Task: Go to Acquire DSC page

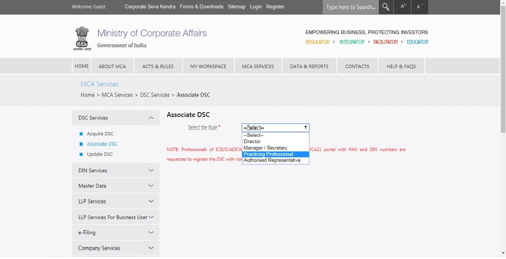Action: point(100,134)
